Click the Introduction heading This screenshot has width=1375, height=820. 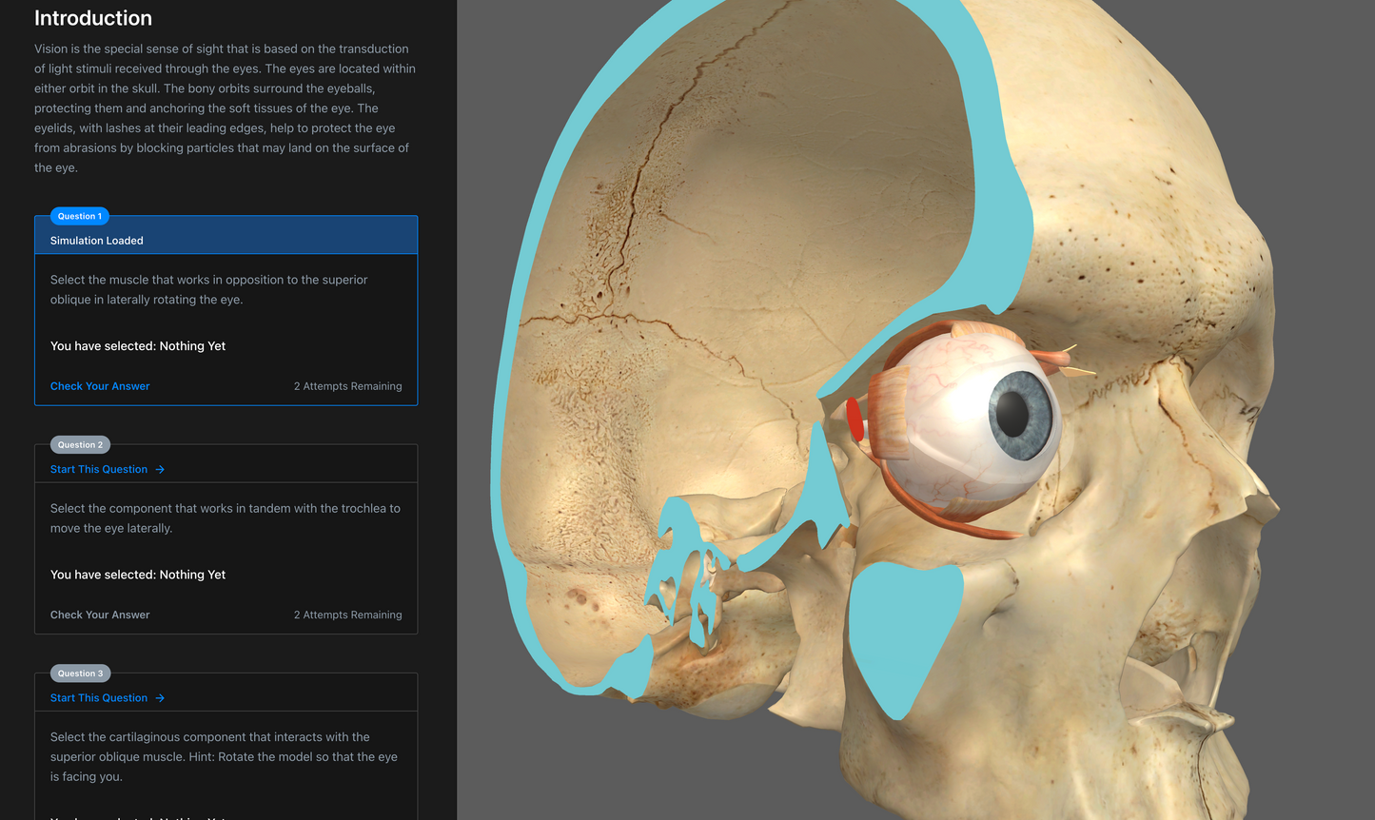click(x=92, y=18)
